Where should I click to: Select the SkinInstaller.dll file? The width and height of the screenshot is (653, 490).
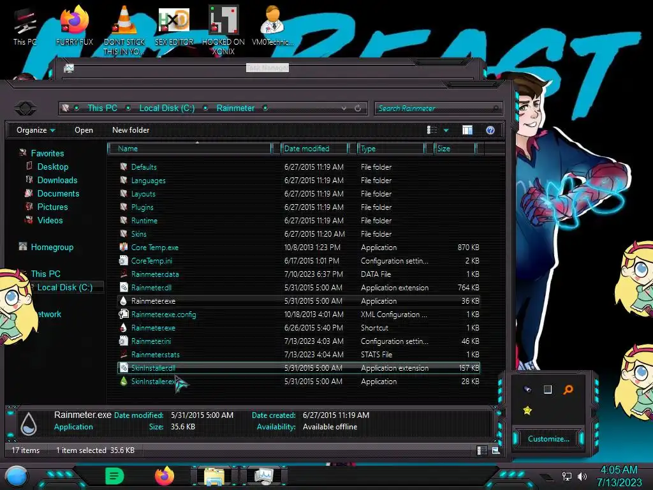(299, 368)
